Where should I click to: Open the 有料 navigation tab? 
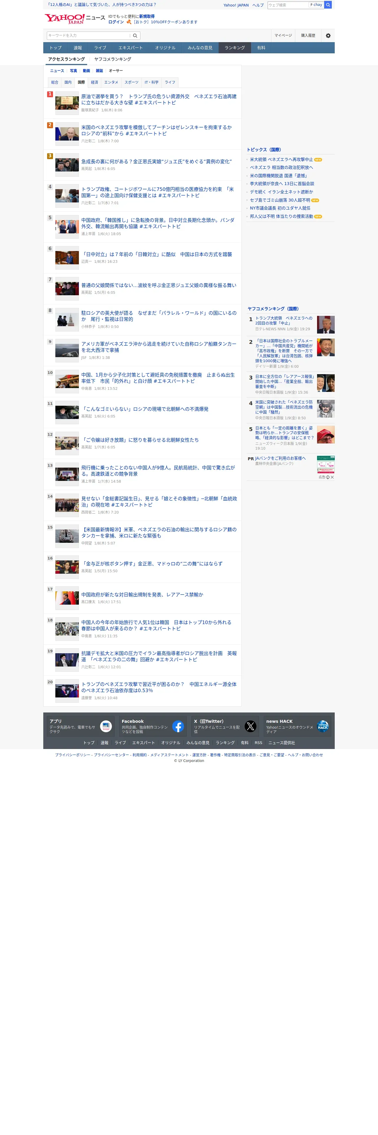point(261,47)
